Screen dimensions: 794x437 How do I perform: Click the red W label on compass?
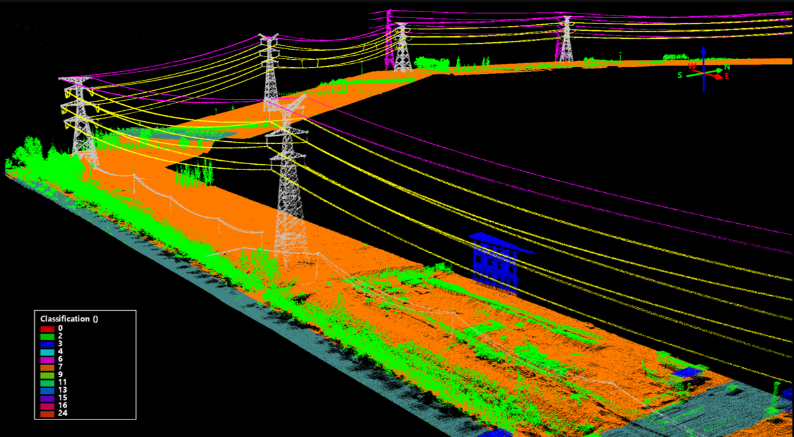pyautogui.click(x=692, y=66)
